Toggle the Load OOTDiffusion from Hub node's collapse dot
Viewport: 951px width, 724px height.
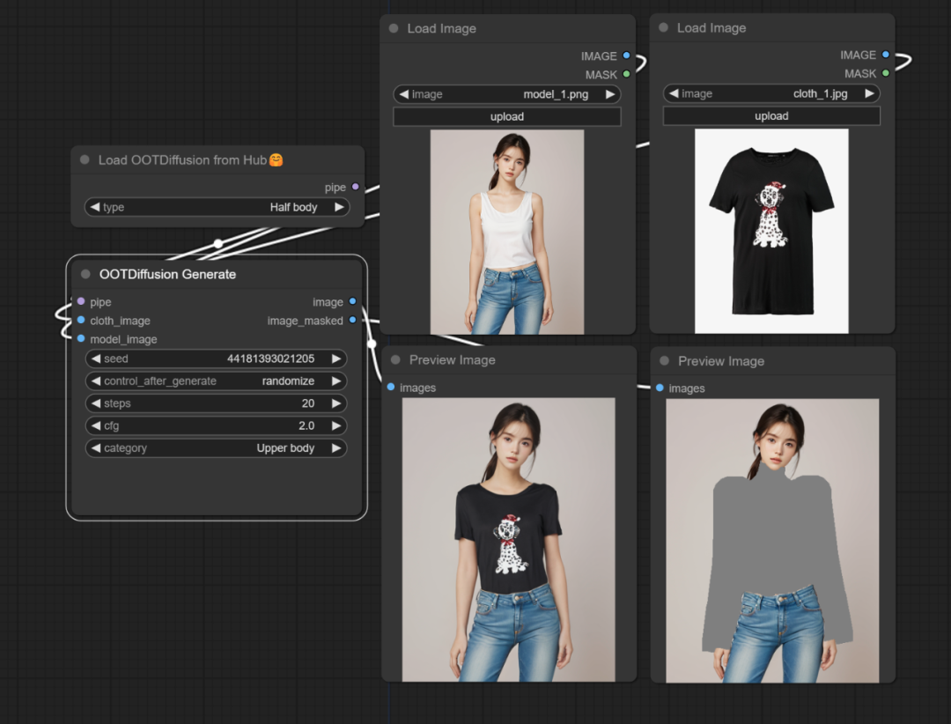[85, 159]
